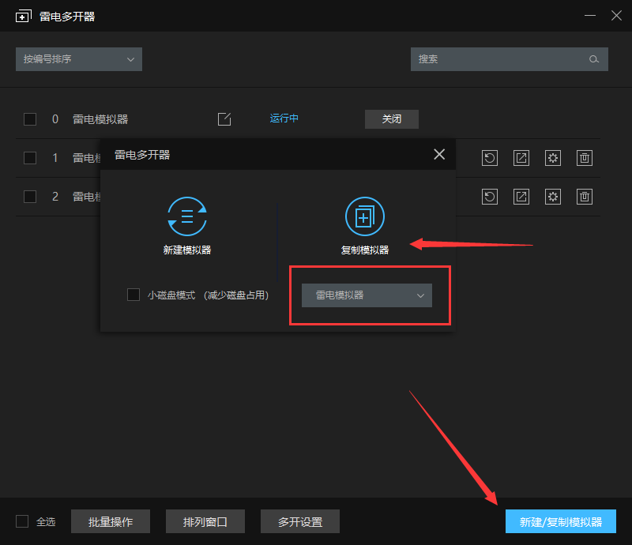632x545 pixels.
Task: Expand the 雷电模拟器 source emulator dropdown
Action: click(367, 295)
